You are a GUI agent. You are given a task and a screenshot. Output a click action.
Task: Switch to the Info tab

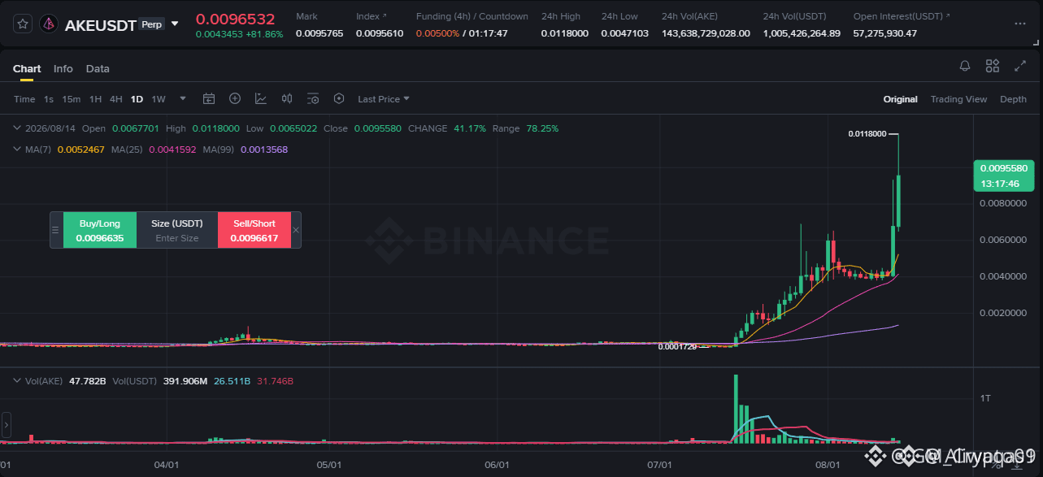63,69
